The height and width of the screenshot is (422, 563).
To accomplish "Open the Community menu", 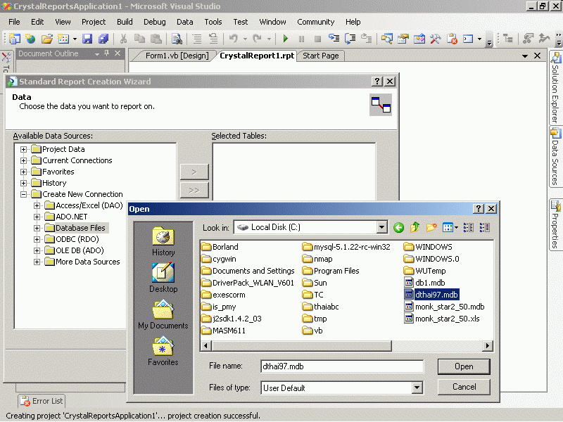I will [x=315, y=22].
